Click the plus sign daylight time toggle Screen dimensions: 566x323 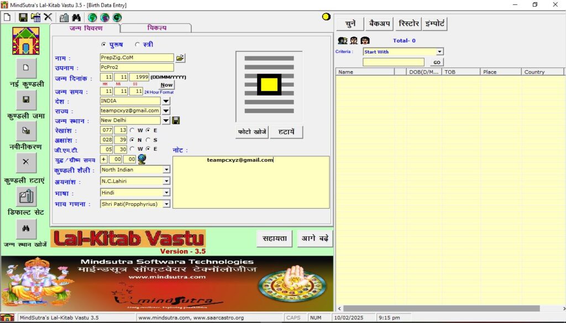tap(103, 159)
